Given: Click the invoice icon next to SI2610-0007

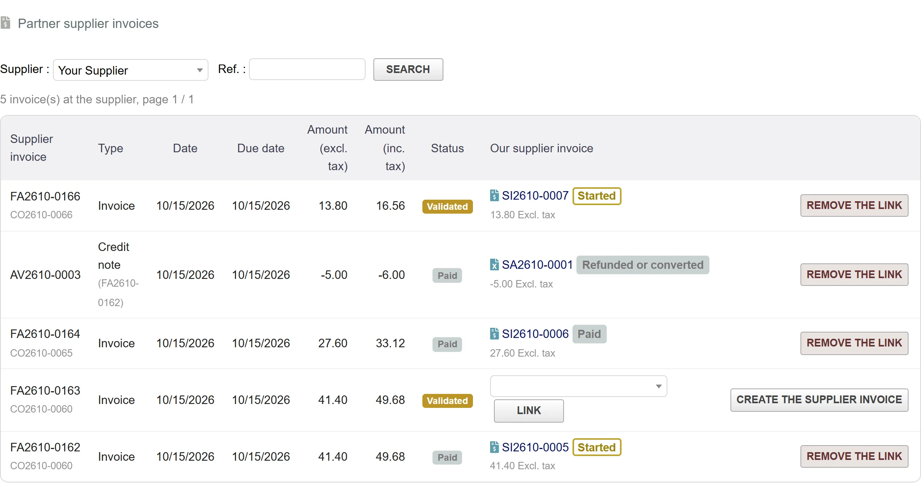Looking at the screenshot, I should click(x=494, y=195).
